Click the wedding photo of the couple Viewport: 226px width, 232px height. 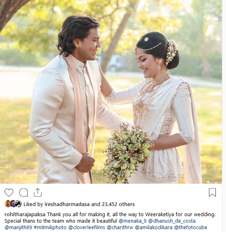111,92
